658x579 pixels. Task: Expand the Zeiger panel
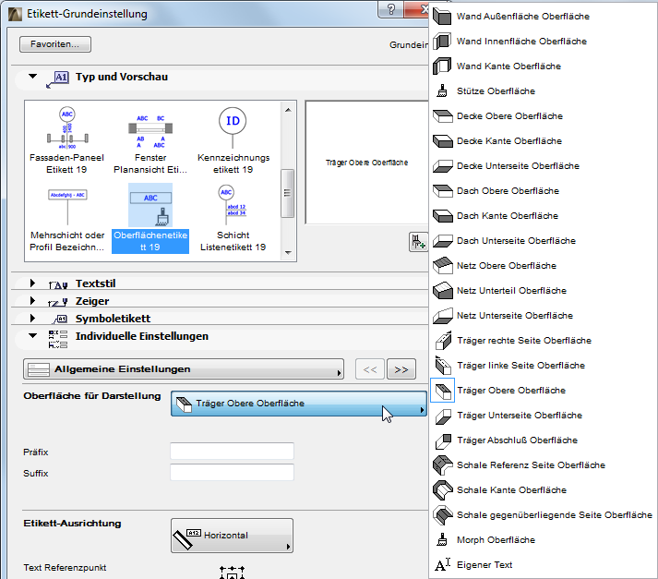32,301
